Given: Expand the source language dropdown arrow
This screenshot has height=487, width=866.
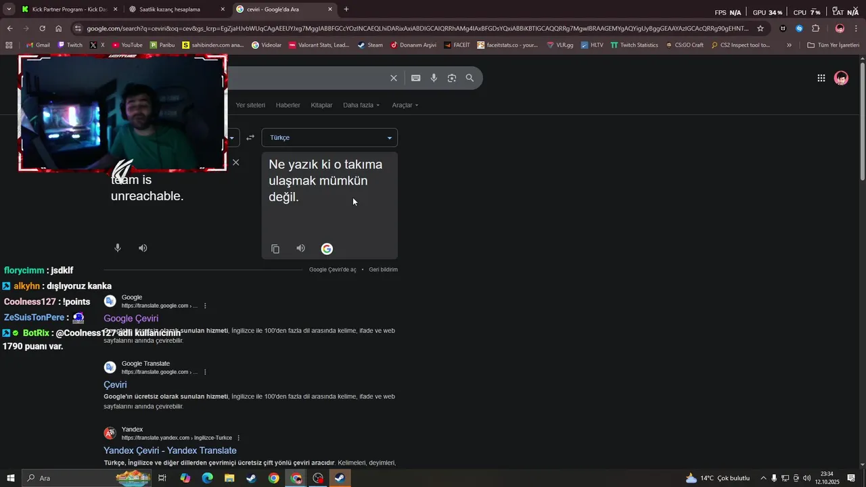Looking at the screenshot, I should [231, 138].
